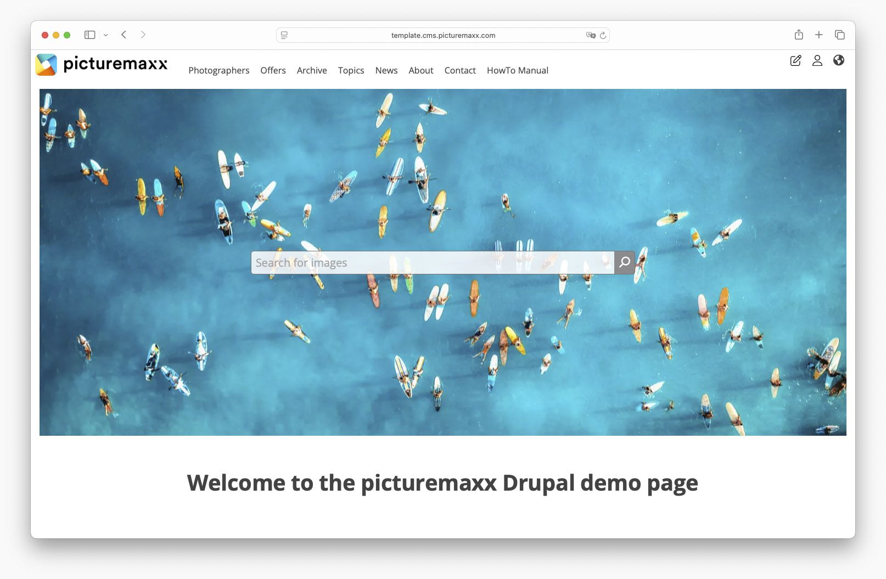Open the HowTo Manual link
The height and width of the screenshot is (579, 886).
(517, 70)
